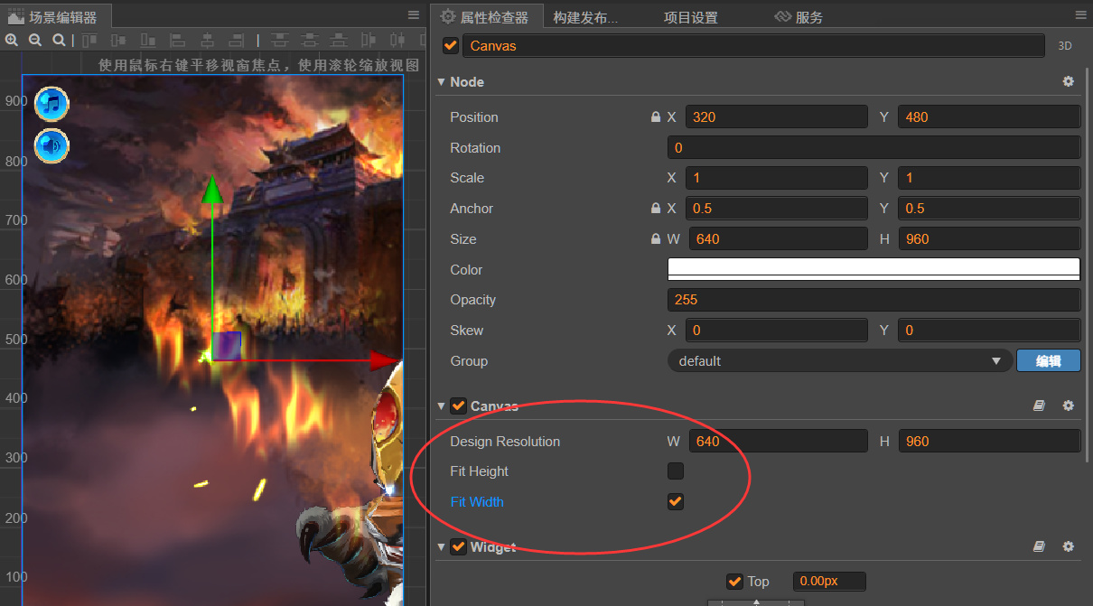Align selected nodes to top edge
1093x606 pixels.
tap(89, 40)
